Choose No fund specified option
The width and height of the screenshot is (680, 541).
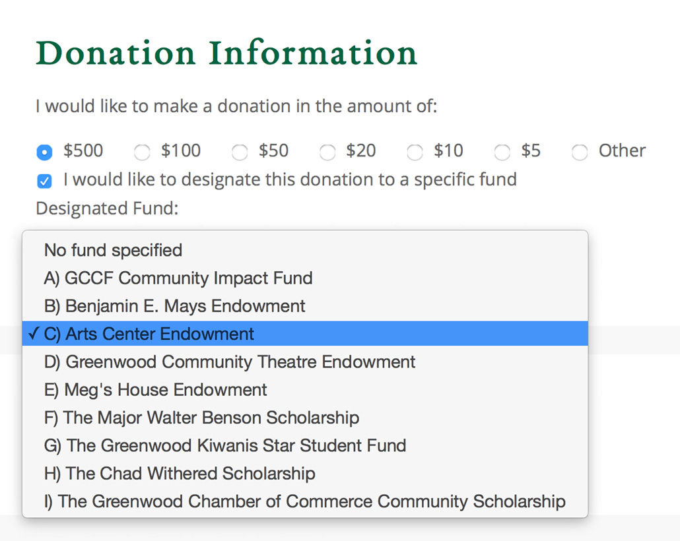[305, 250]
